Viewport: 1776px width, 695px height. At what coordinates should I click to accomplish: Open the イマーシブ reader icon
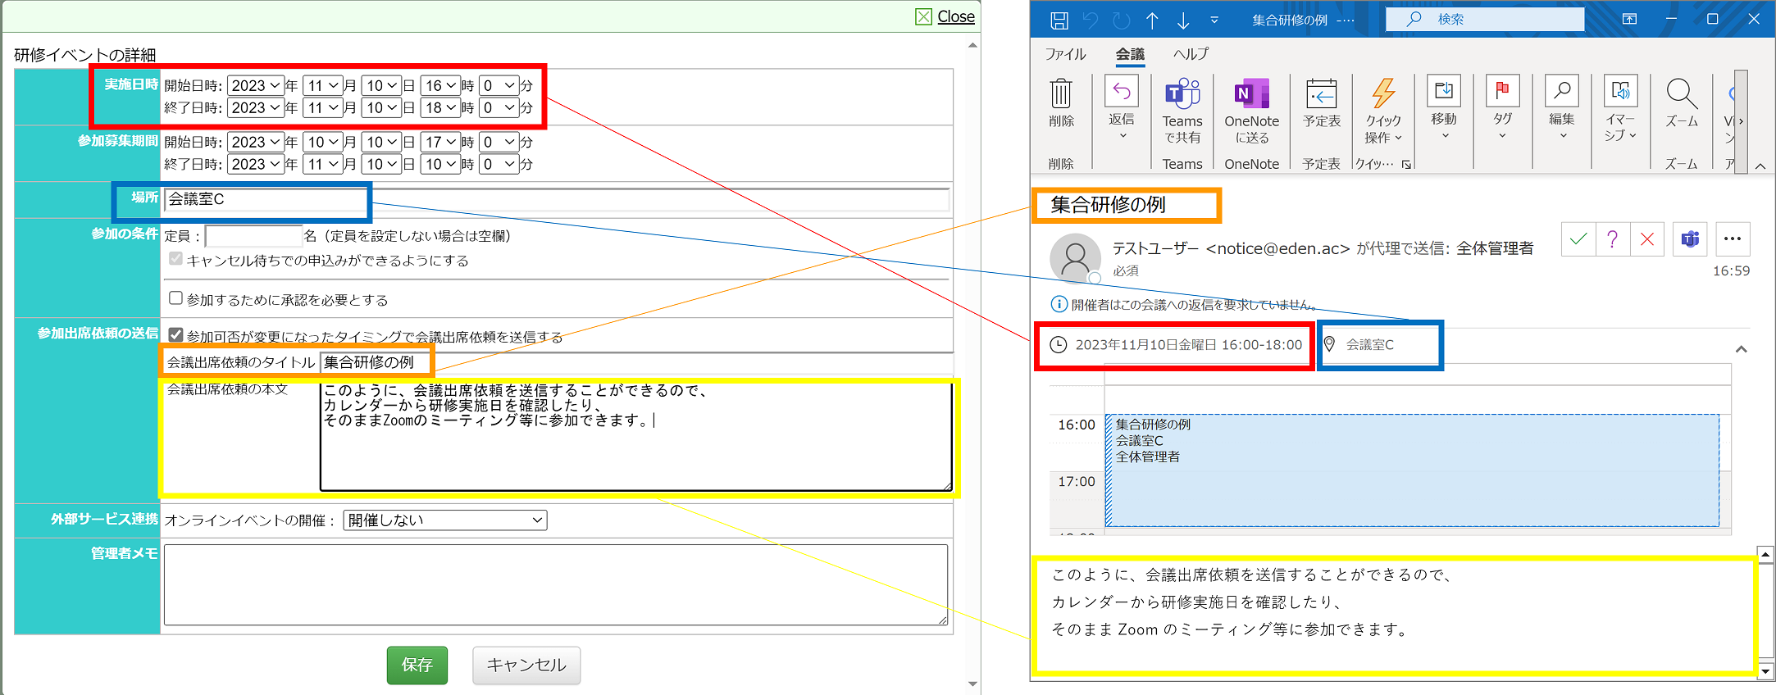[1621, 91]
